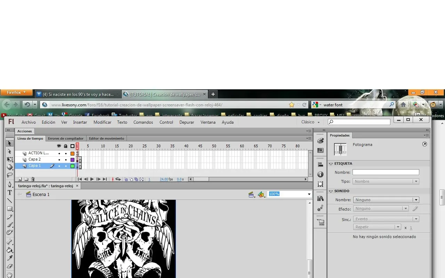Select the Bone tool
Screen dimensions: 445x278
tap(10, 242)
